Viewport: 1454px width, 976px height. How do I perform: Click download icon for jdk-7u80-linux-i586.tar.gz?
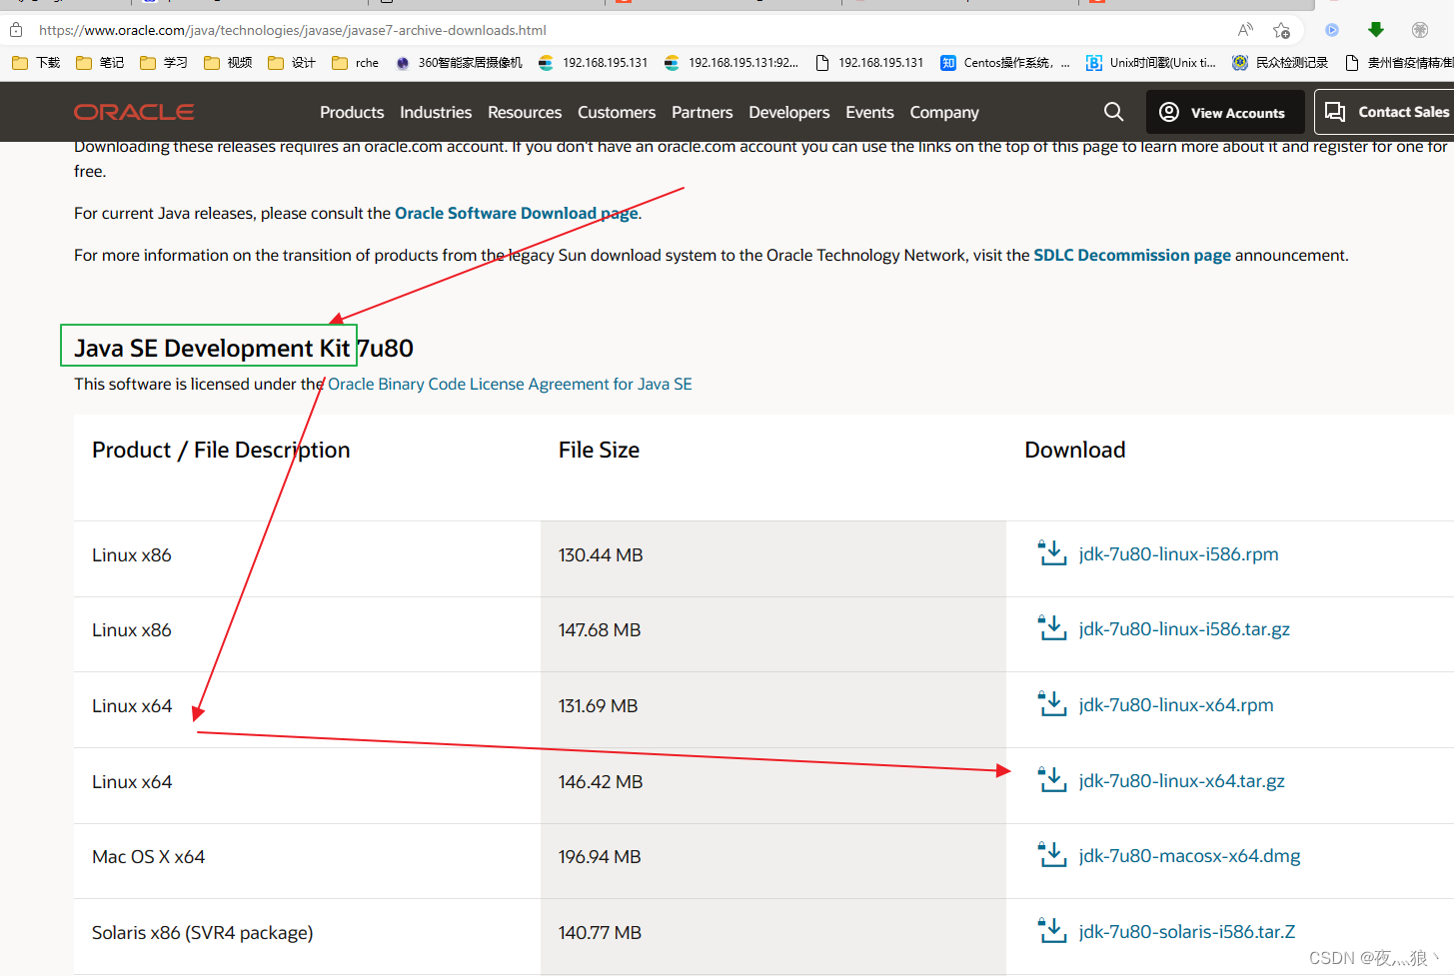tap(1052, 627)
